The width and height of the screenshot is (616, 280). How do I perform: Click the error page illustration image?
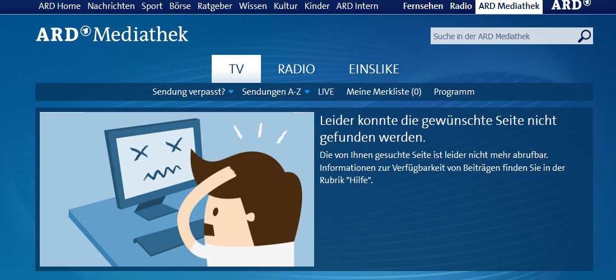pos(177,189)
